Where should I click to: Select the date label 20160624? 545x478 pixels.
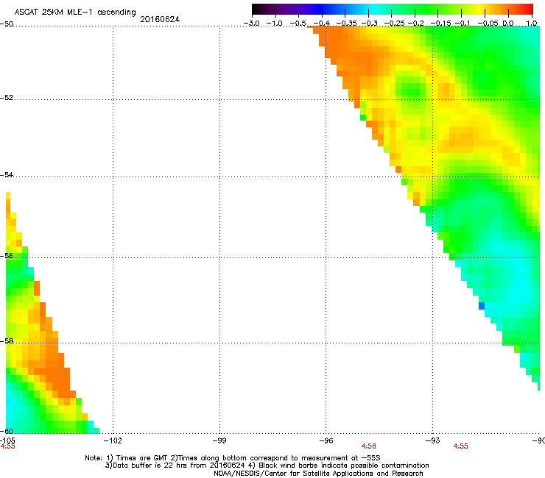[160, 19]
